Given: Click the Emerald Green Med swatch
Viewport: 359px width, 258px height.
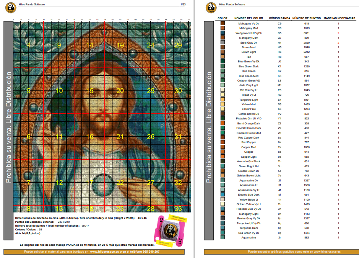Looking at the screenshot, I should pos(223,133).
